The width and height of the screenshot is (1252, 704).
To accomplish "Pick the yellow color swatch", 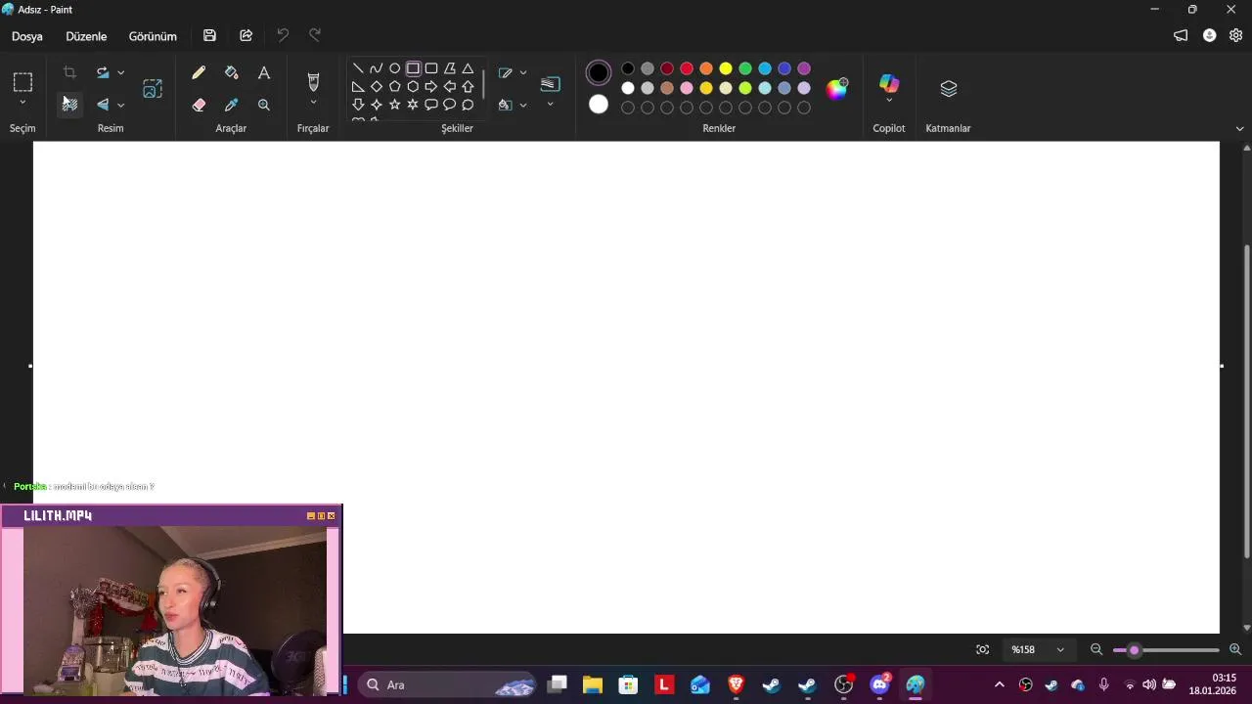I will tap(726, 68).
